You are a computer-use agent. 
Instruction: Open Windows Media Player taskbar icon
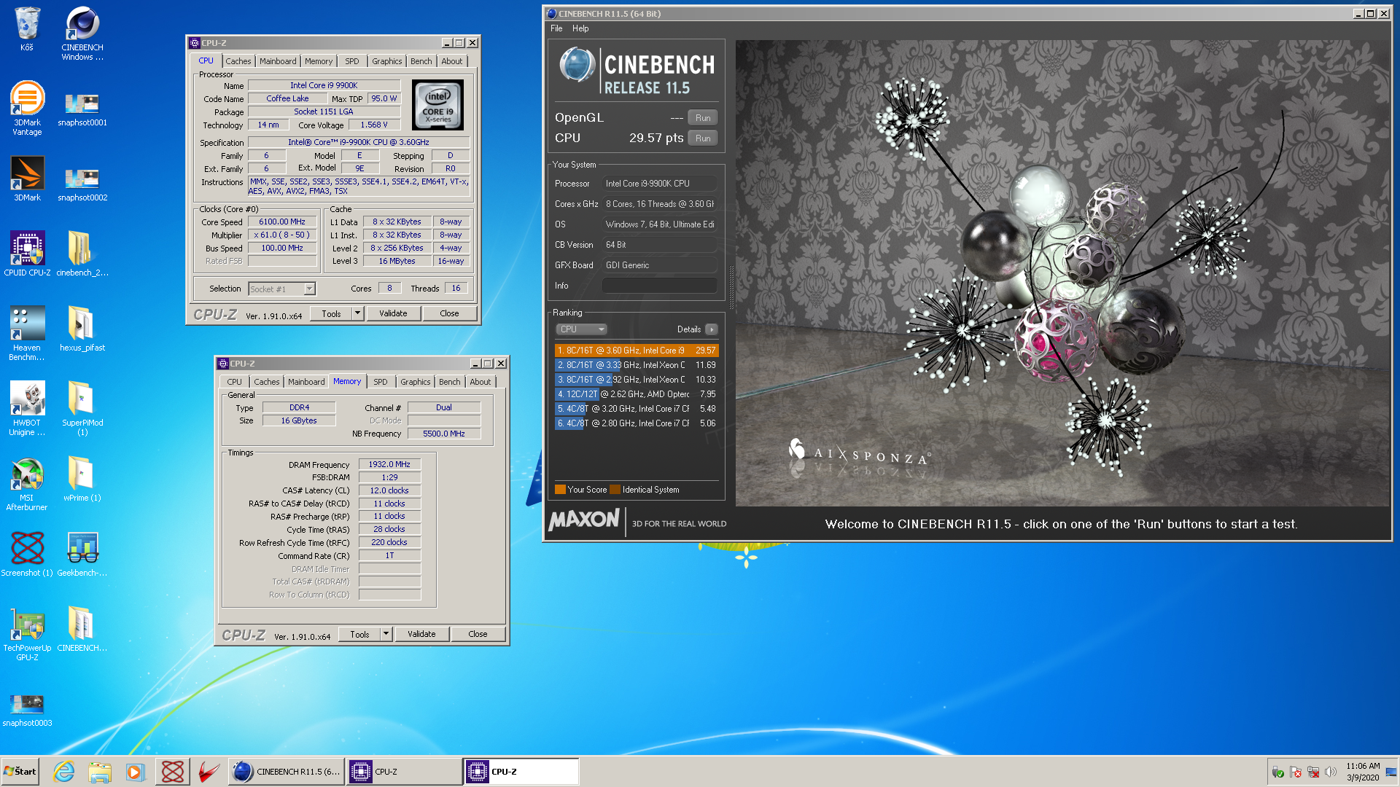point(136,772)
